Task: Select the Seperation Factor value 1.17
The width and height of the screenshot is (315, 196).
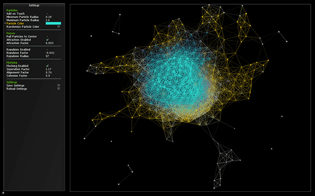Action: point(48,69)
